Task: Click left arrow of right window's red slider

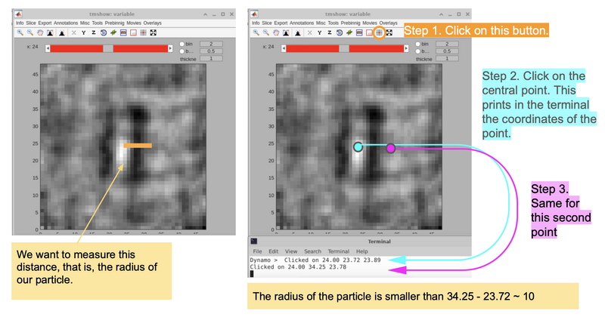Action: tap(284, 48)
